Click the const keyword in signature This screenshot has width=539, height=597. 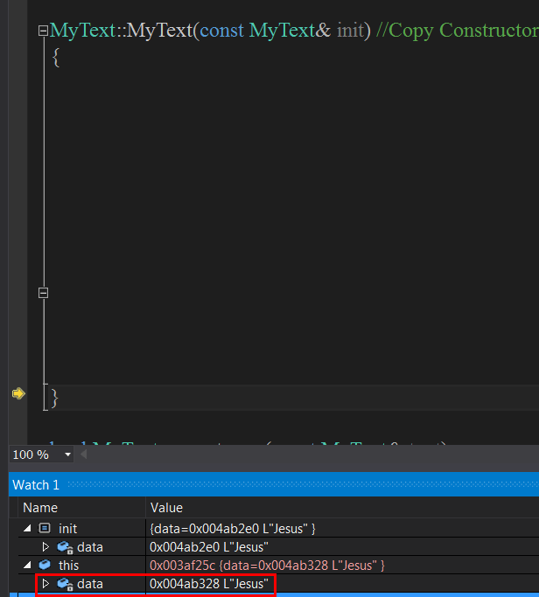[221, 31]
